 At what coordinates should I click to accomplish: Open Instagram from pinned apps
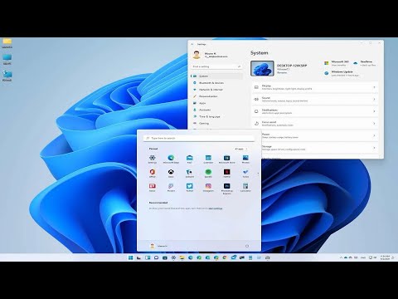(208, 187)
